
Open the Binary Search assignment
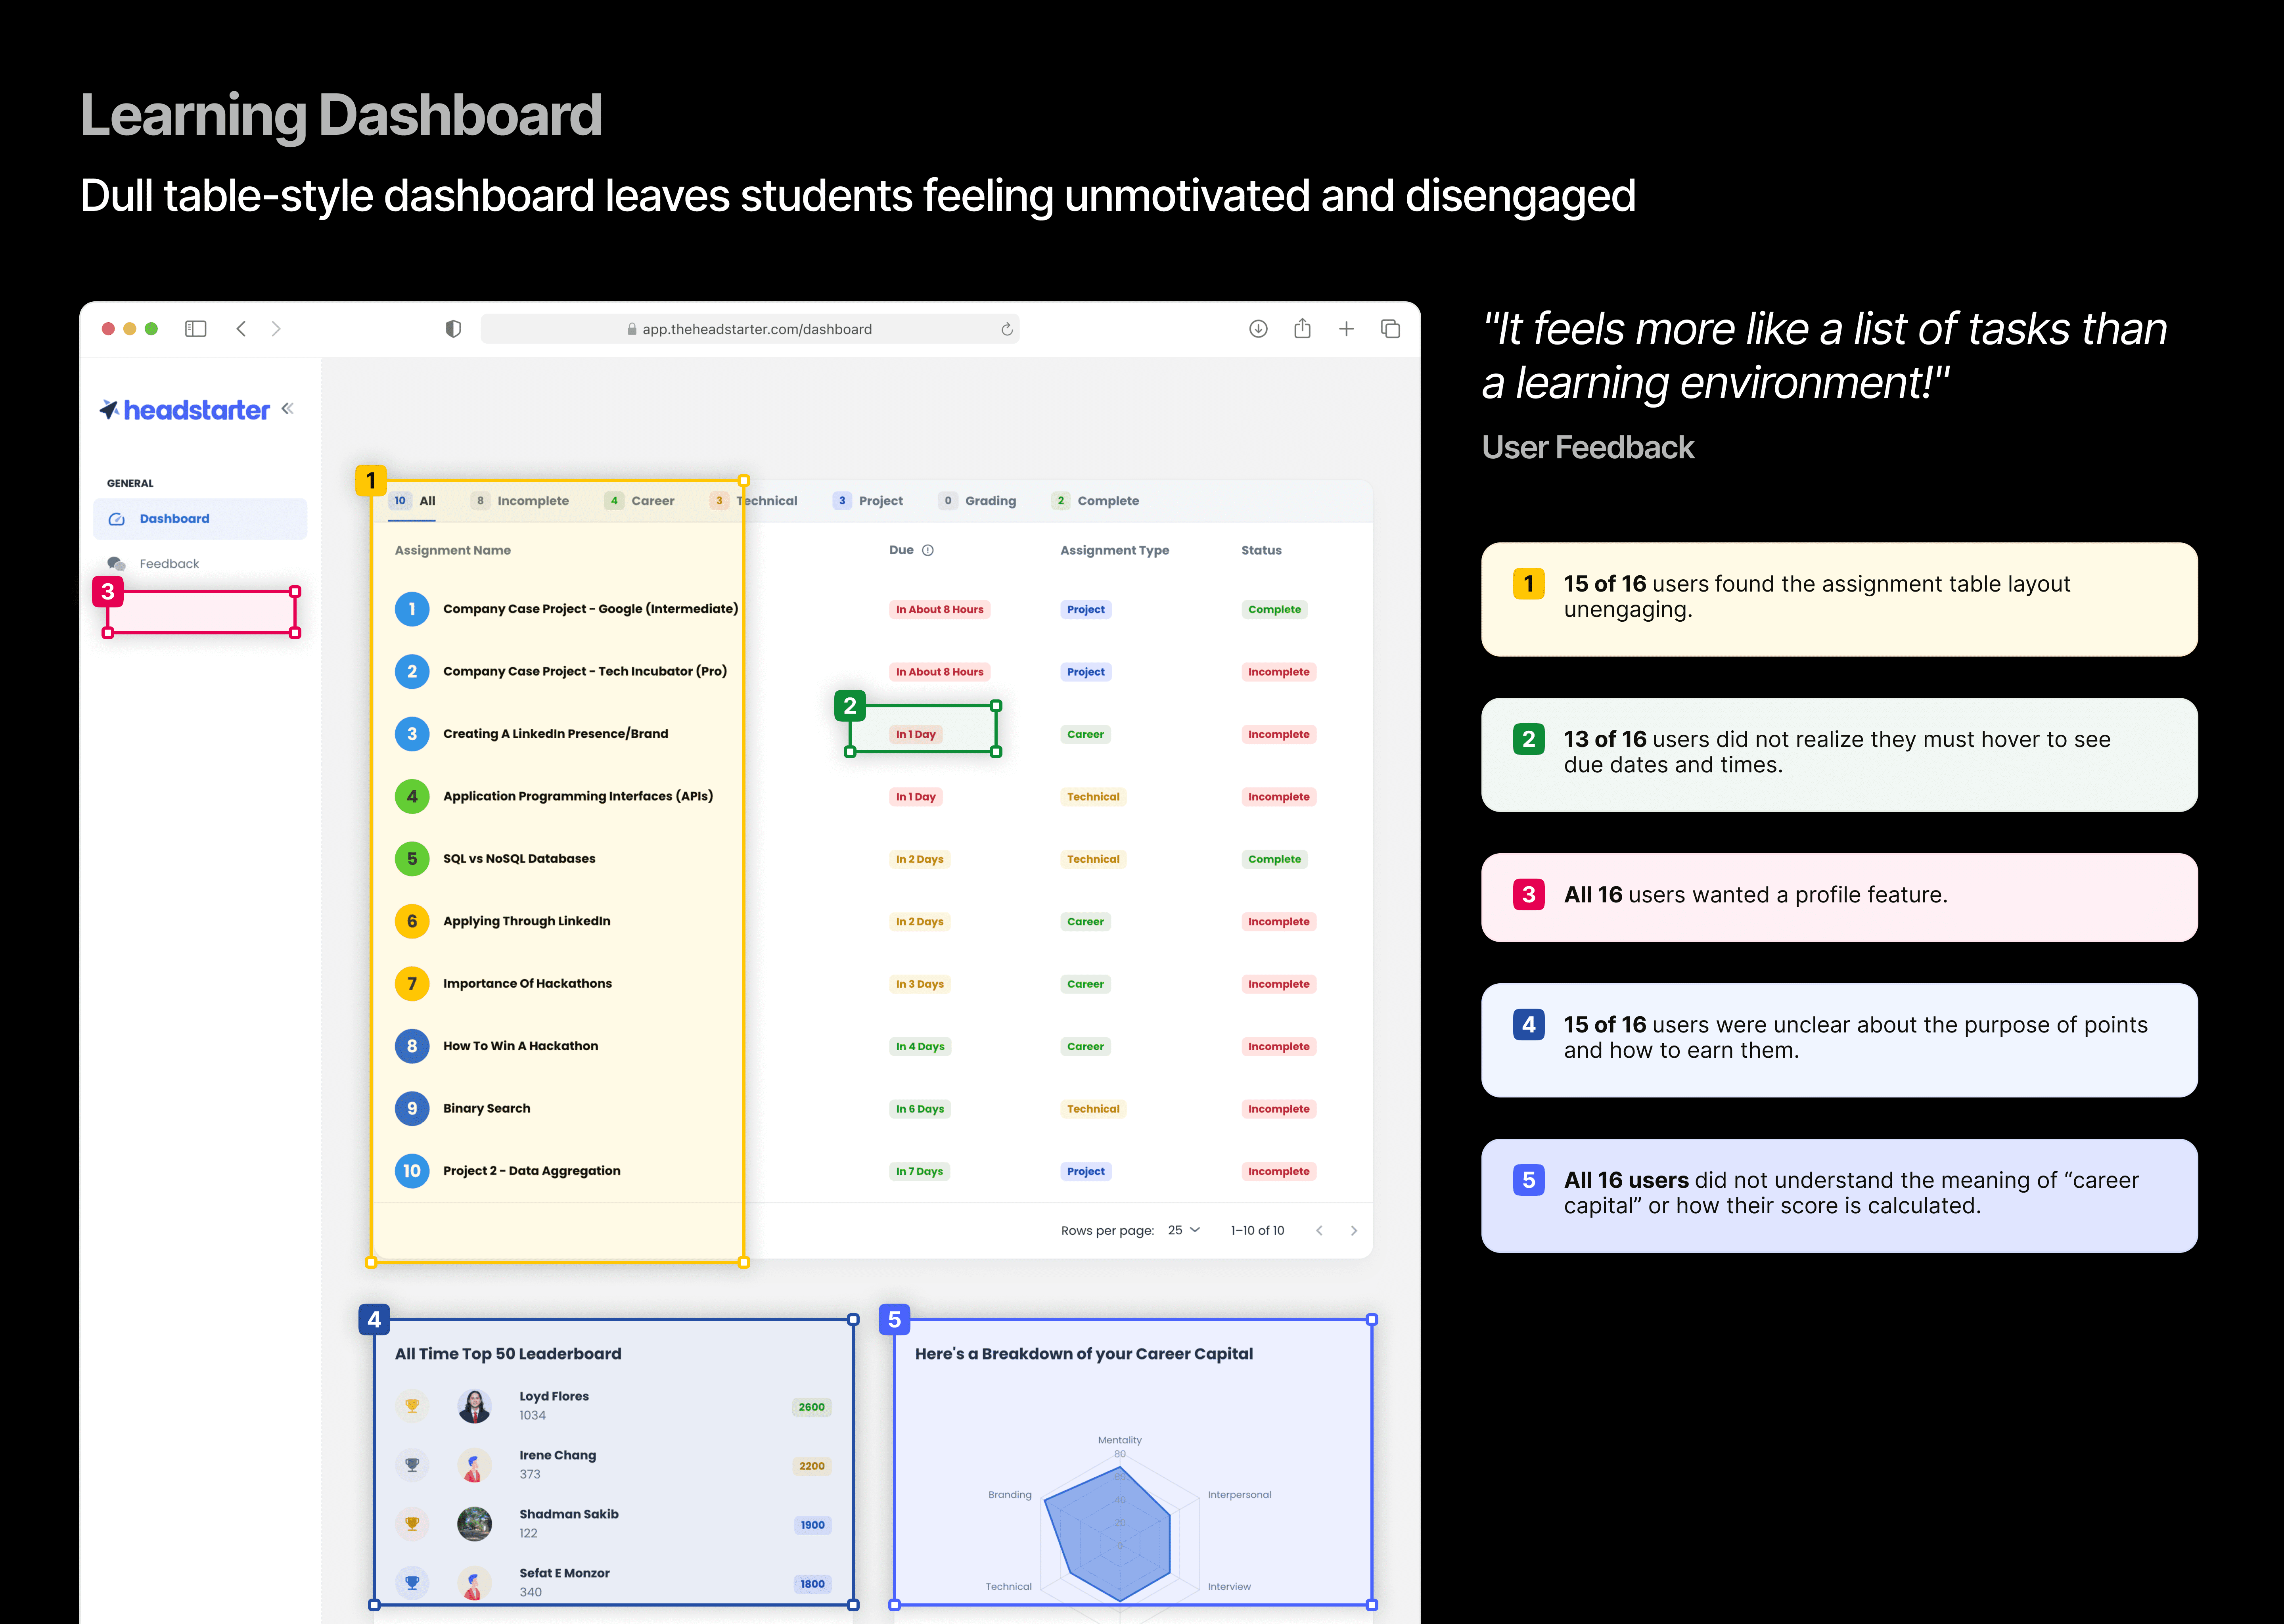486,1108
